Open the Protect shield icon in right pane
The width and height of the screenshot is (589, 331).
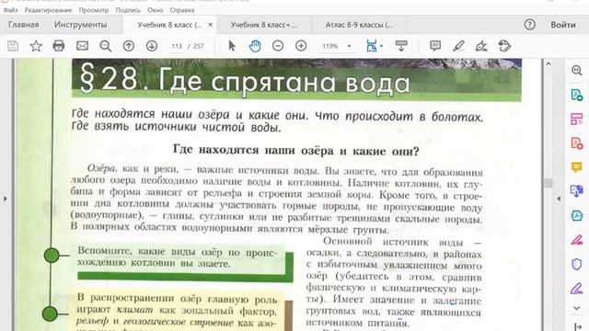pos(577,264)
